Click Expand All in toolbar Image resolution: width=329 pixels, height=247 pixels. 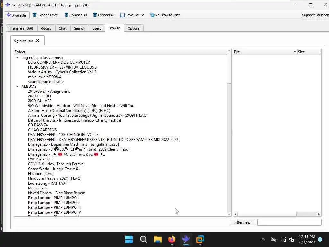[104, 15]
